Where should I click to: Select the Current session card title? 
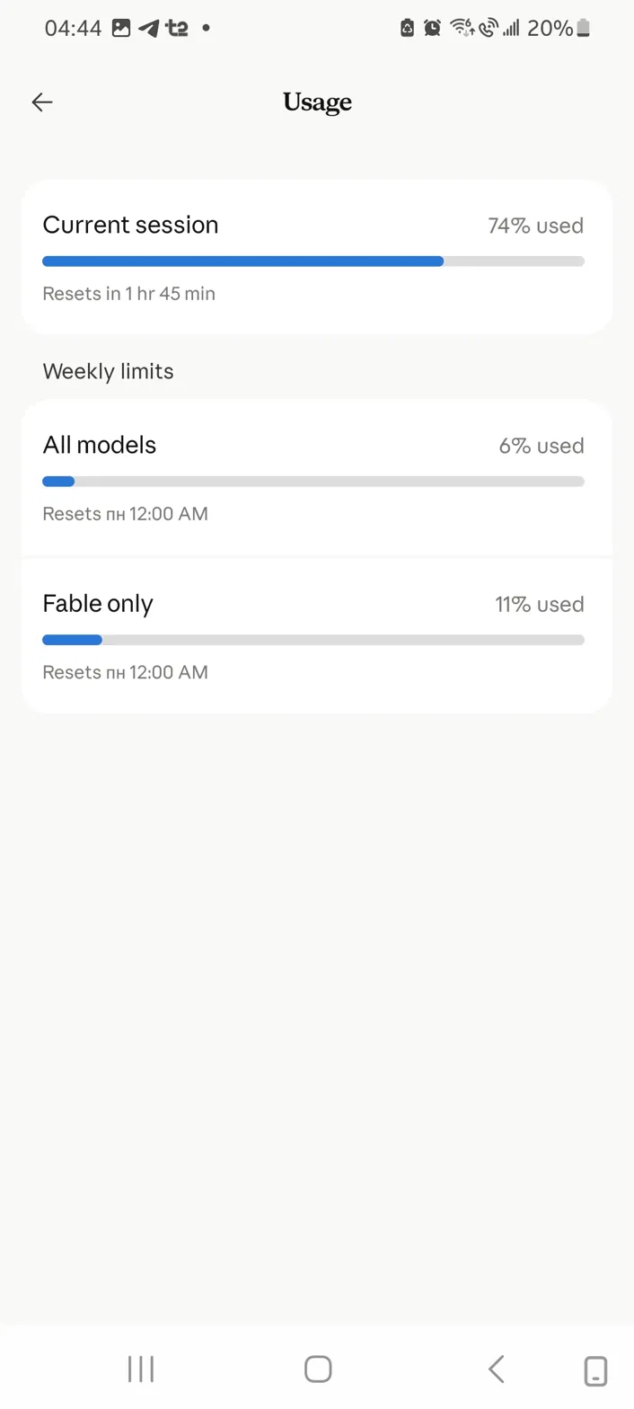[130, 225]
